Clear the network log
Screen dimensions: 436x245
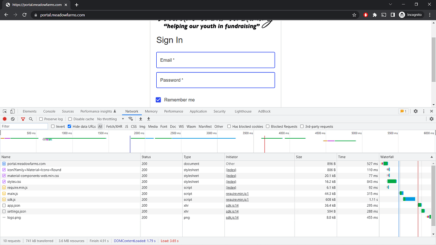pyautogui.click(x=13, y=119)
